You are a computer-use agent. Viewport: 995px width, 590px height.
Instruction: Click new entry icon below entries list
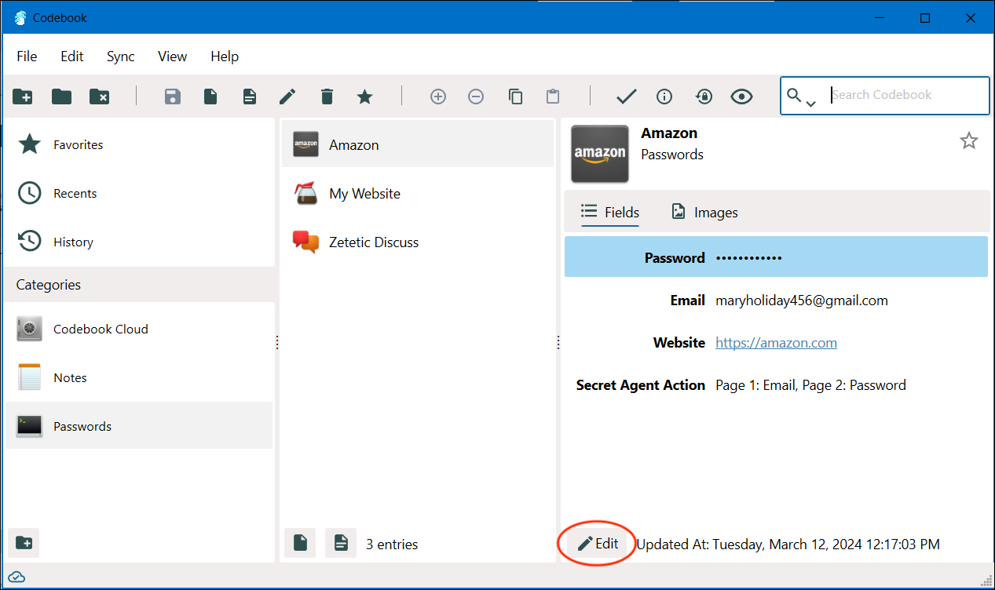[x=299, y=543]
